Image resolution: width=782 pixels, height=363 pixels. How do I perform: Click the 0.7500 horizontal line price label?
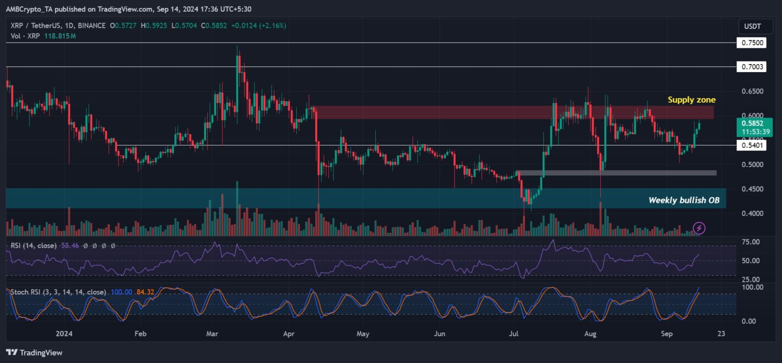click(x=751, y=43)
